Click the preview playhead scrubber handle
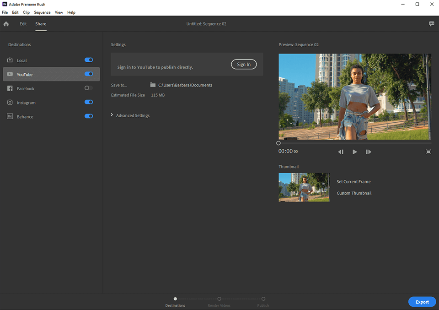 click(x=278, y=143)
